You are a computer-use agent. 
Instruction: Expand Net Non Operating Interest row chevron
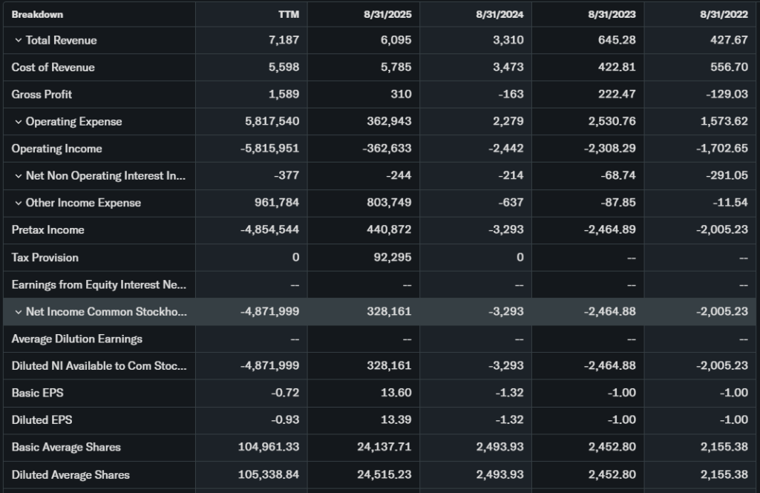pyautogui.click(x=18, y=176)
